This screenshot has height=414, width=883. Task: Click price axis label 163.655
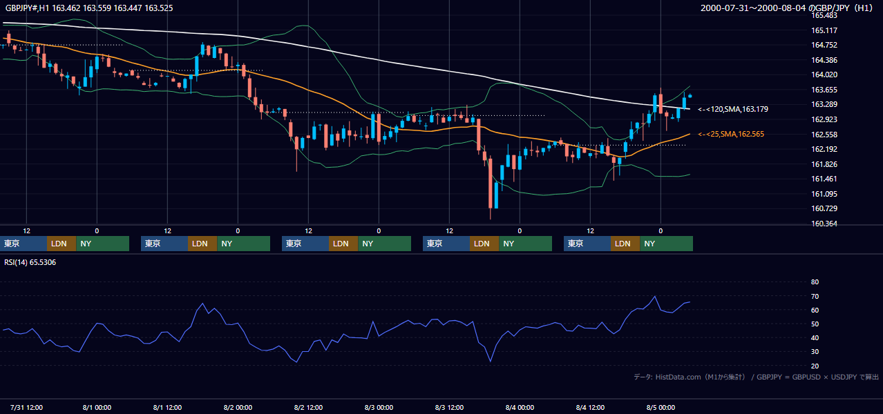pos(824,90)
